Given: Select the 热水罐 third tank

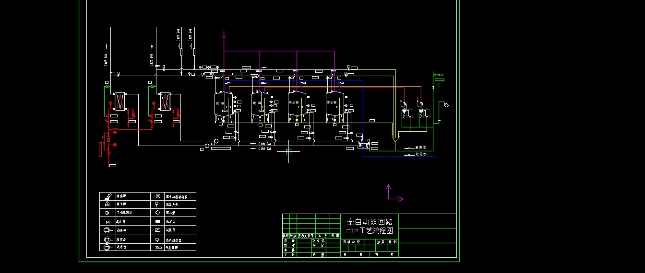Looking at the screenshot, I should [297, 107].
